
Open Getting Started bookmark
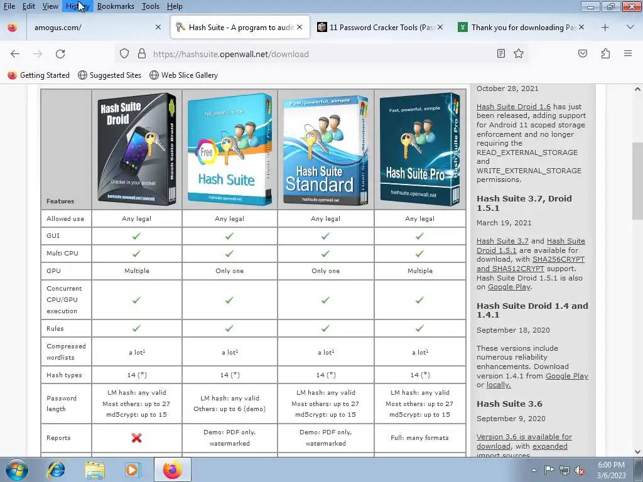coord(39,75)
